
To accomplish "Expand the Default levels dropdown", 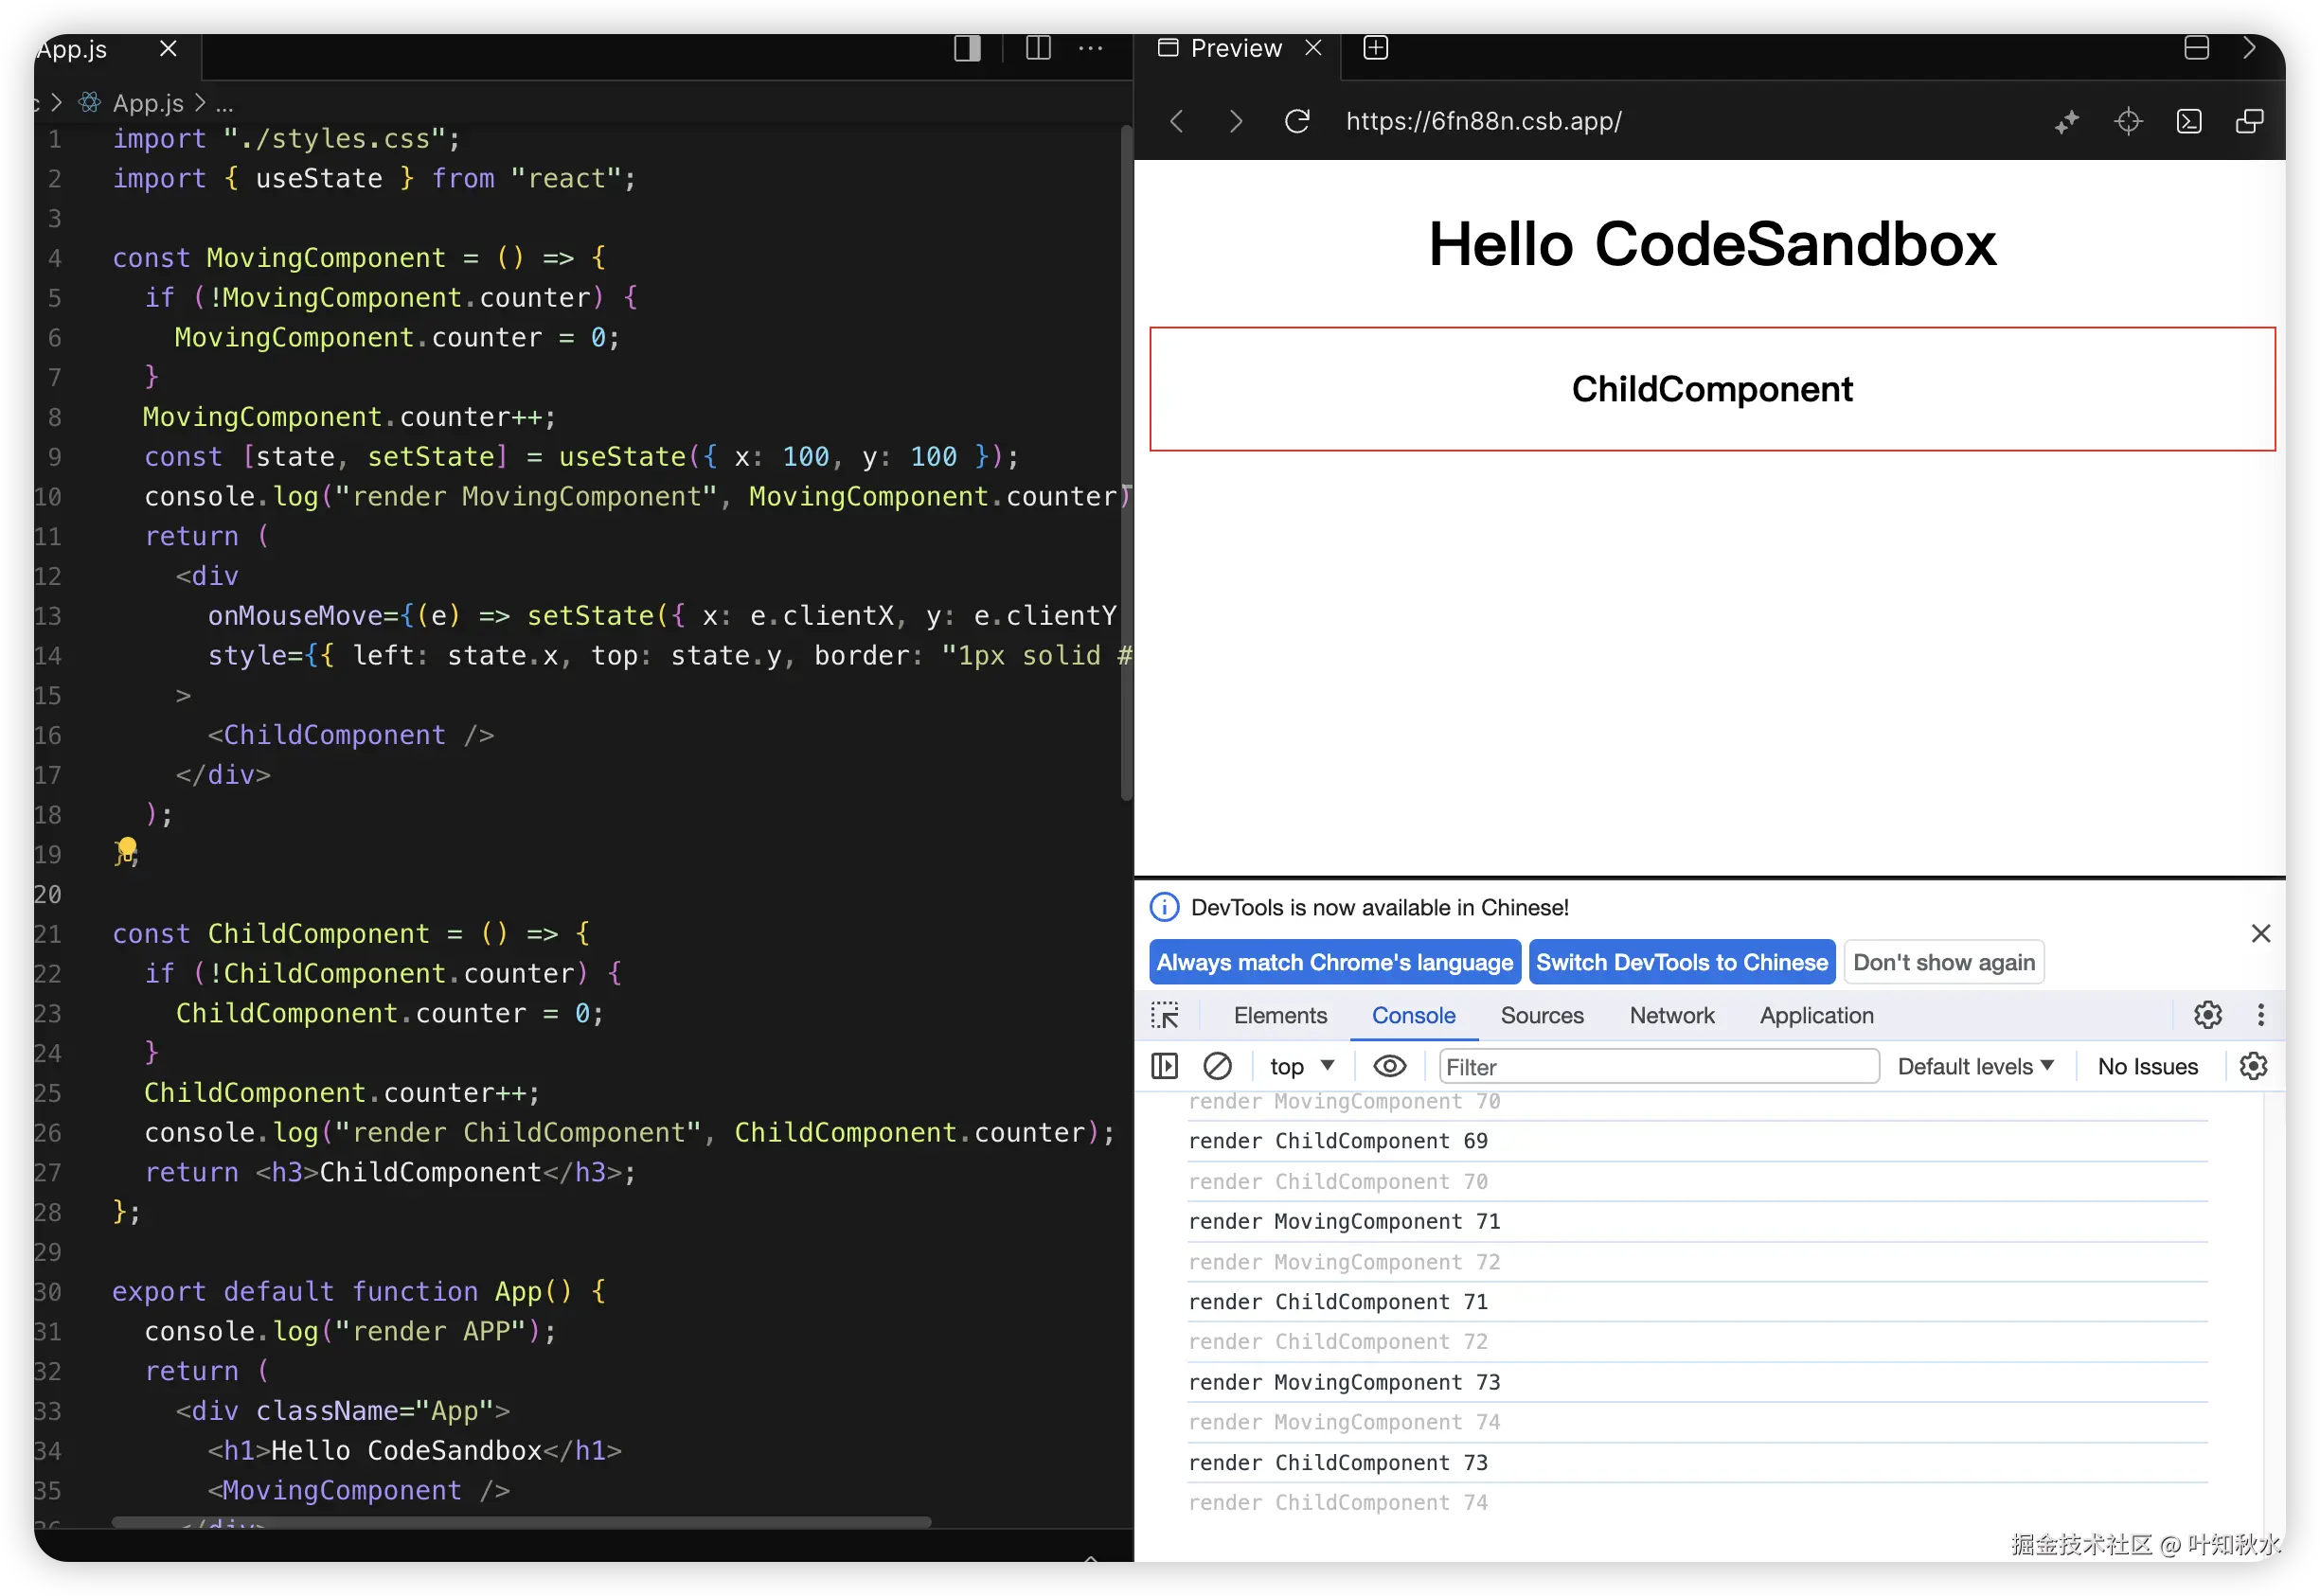I will point(1975,1066).
